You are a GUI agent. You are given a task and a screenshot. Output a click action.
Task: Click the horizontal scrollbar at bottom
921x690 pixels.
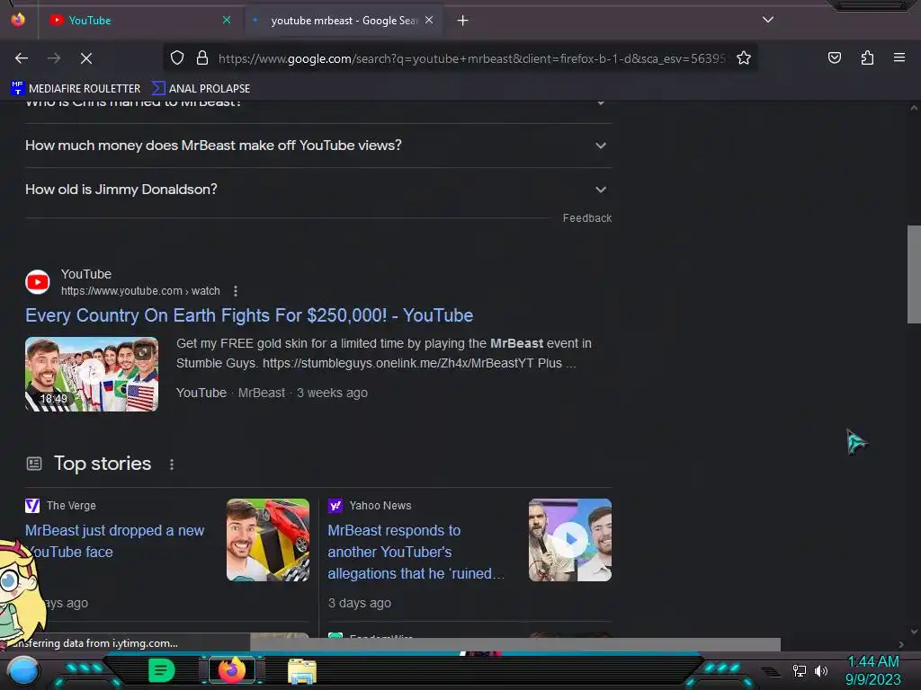(x=515, y=644)
